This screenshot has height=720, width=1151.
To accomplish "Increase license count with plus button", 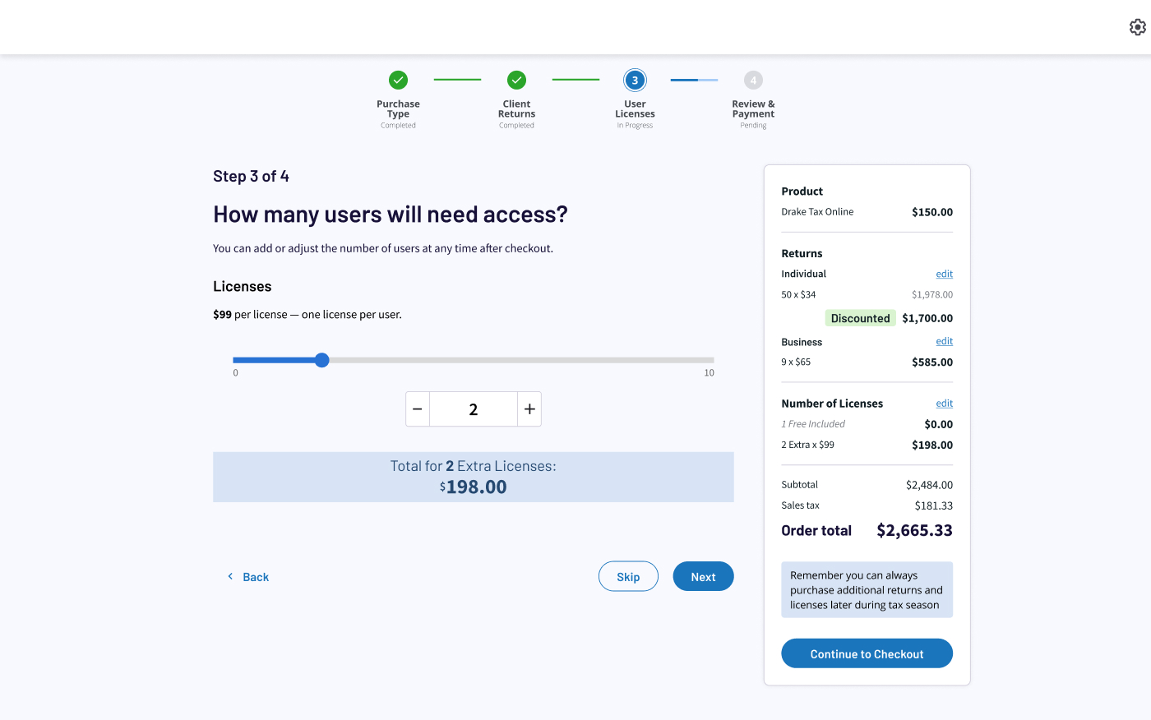I will [529, 409].
